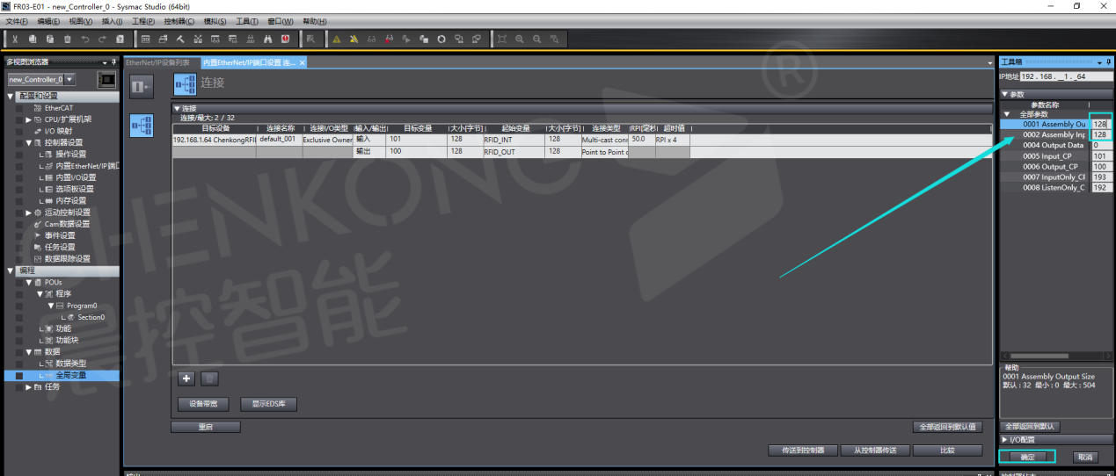Add a new connection with plus button
Image resolution: width=1116 pixels, height=476 pixels.
186,379
